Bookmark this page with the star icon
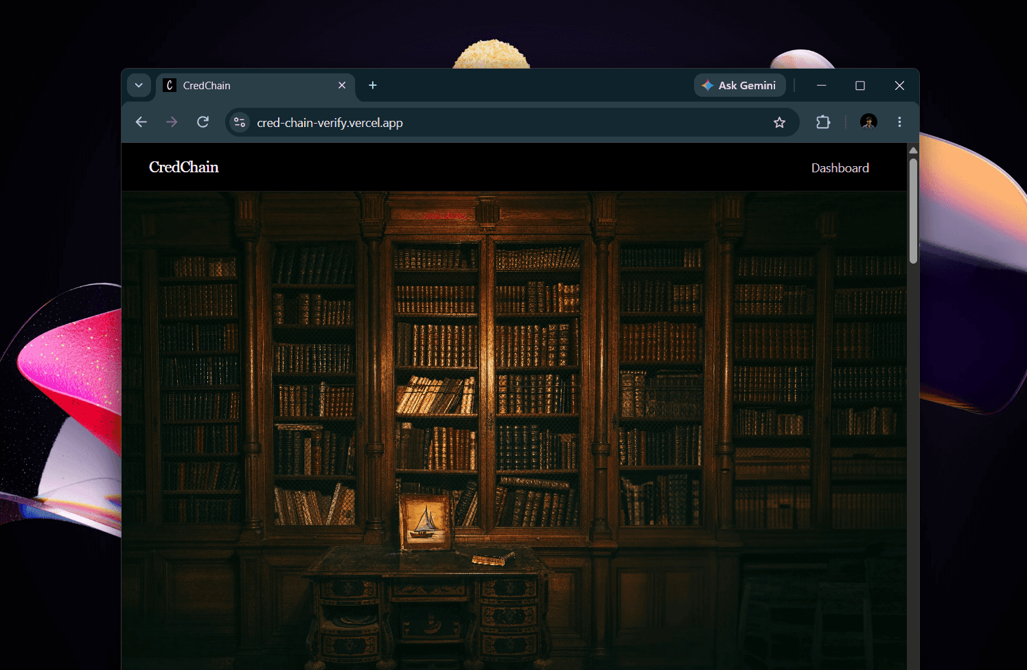 (x=779, y=122)
